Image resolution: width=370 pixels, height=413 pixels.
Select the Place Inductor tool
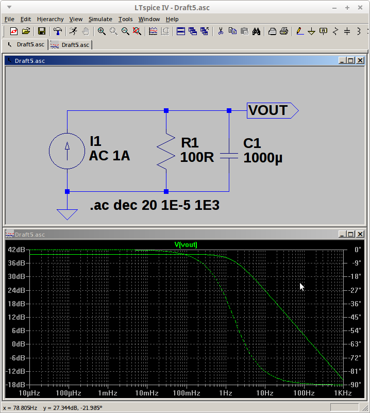(x=359, y=31)
